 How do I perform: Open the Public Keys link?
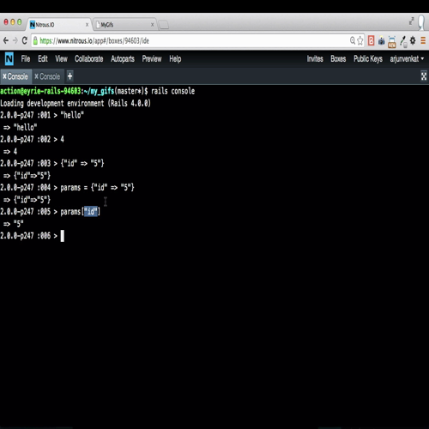point(368,59)
